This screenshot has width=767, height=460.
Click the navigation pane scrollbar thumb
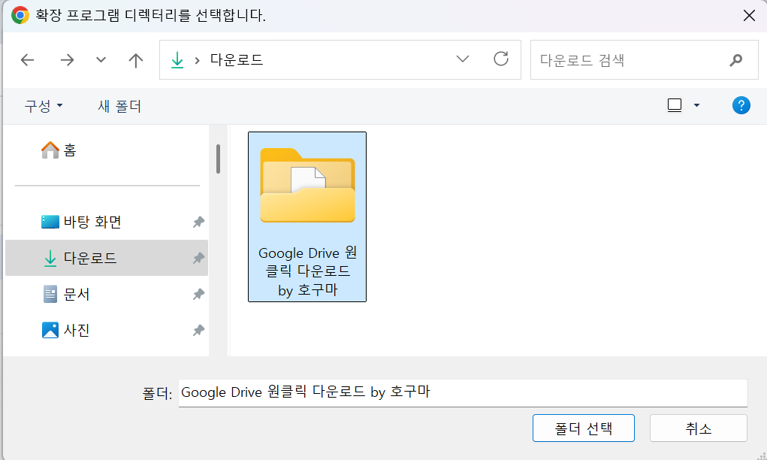[x=218, y=159]
